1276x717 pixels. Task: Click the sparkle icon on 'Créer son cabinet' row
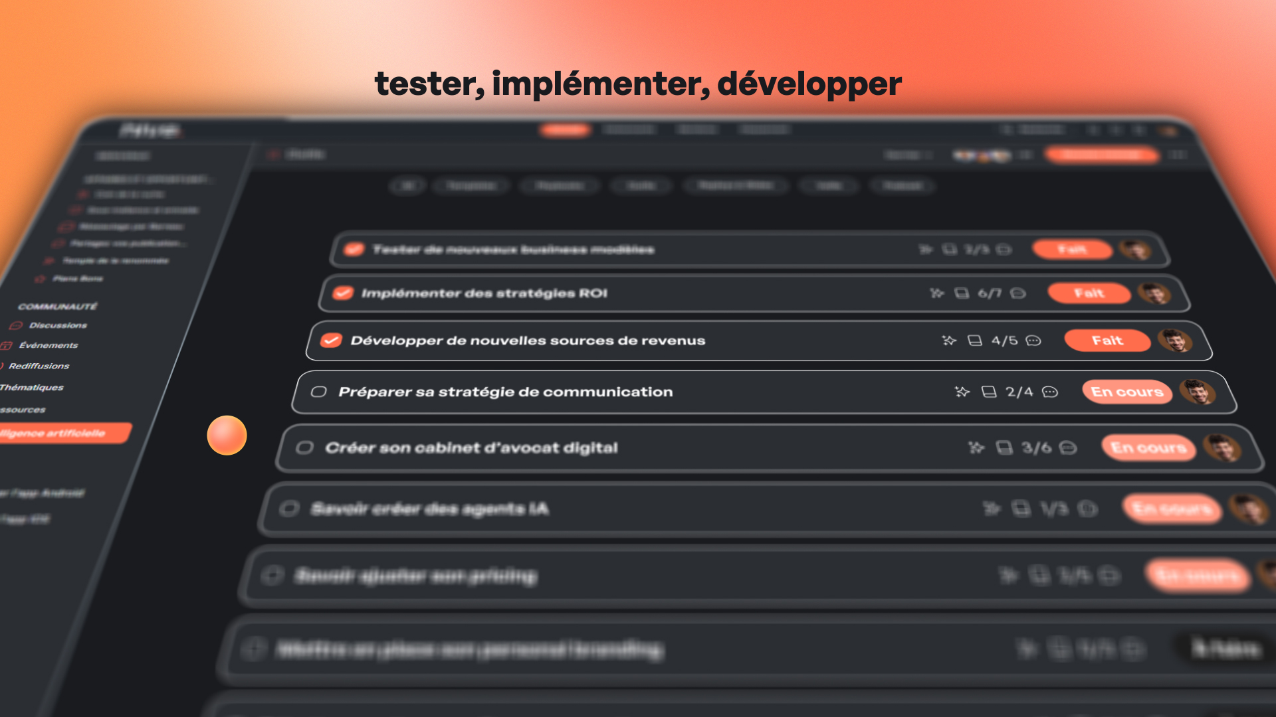click(976, 447)
